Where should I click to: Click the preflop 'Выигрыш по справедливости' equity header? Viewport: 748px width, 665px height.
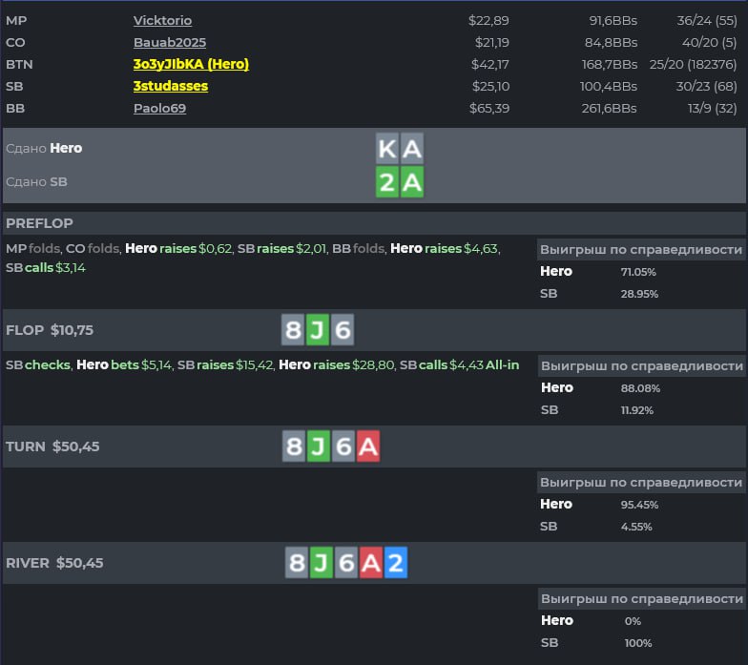point(640,250)
